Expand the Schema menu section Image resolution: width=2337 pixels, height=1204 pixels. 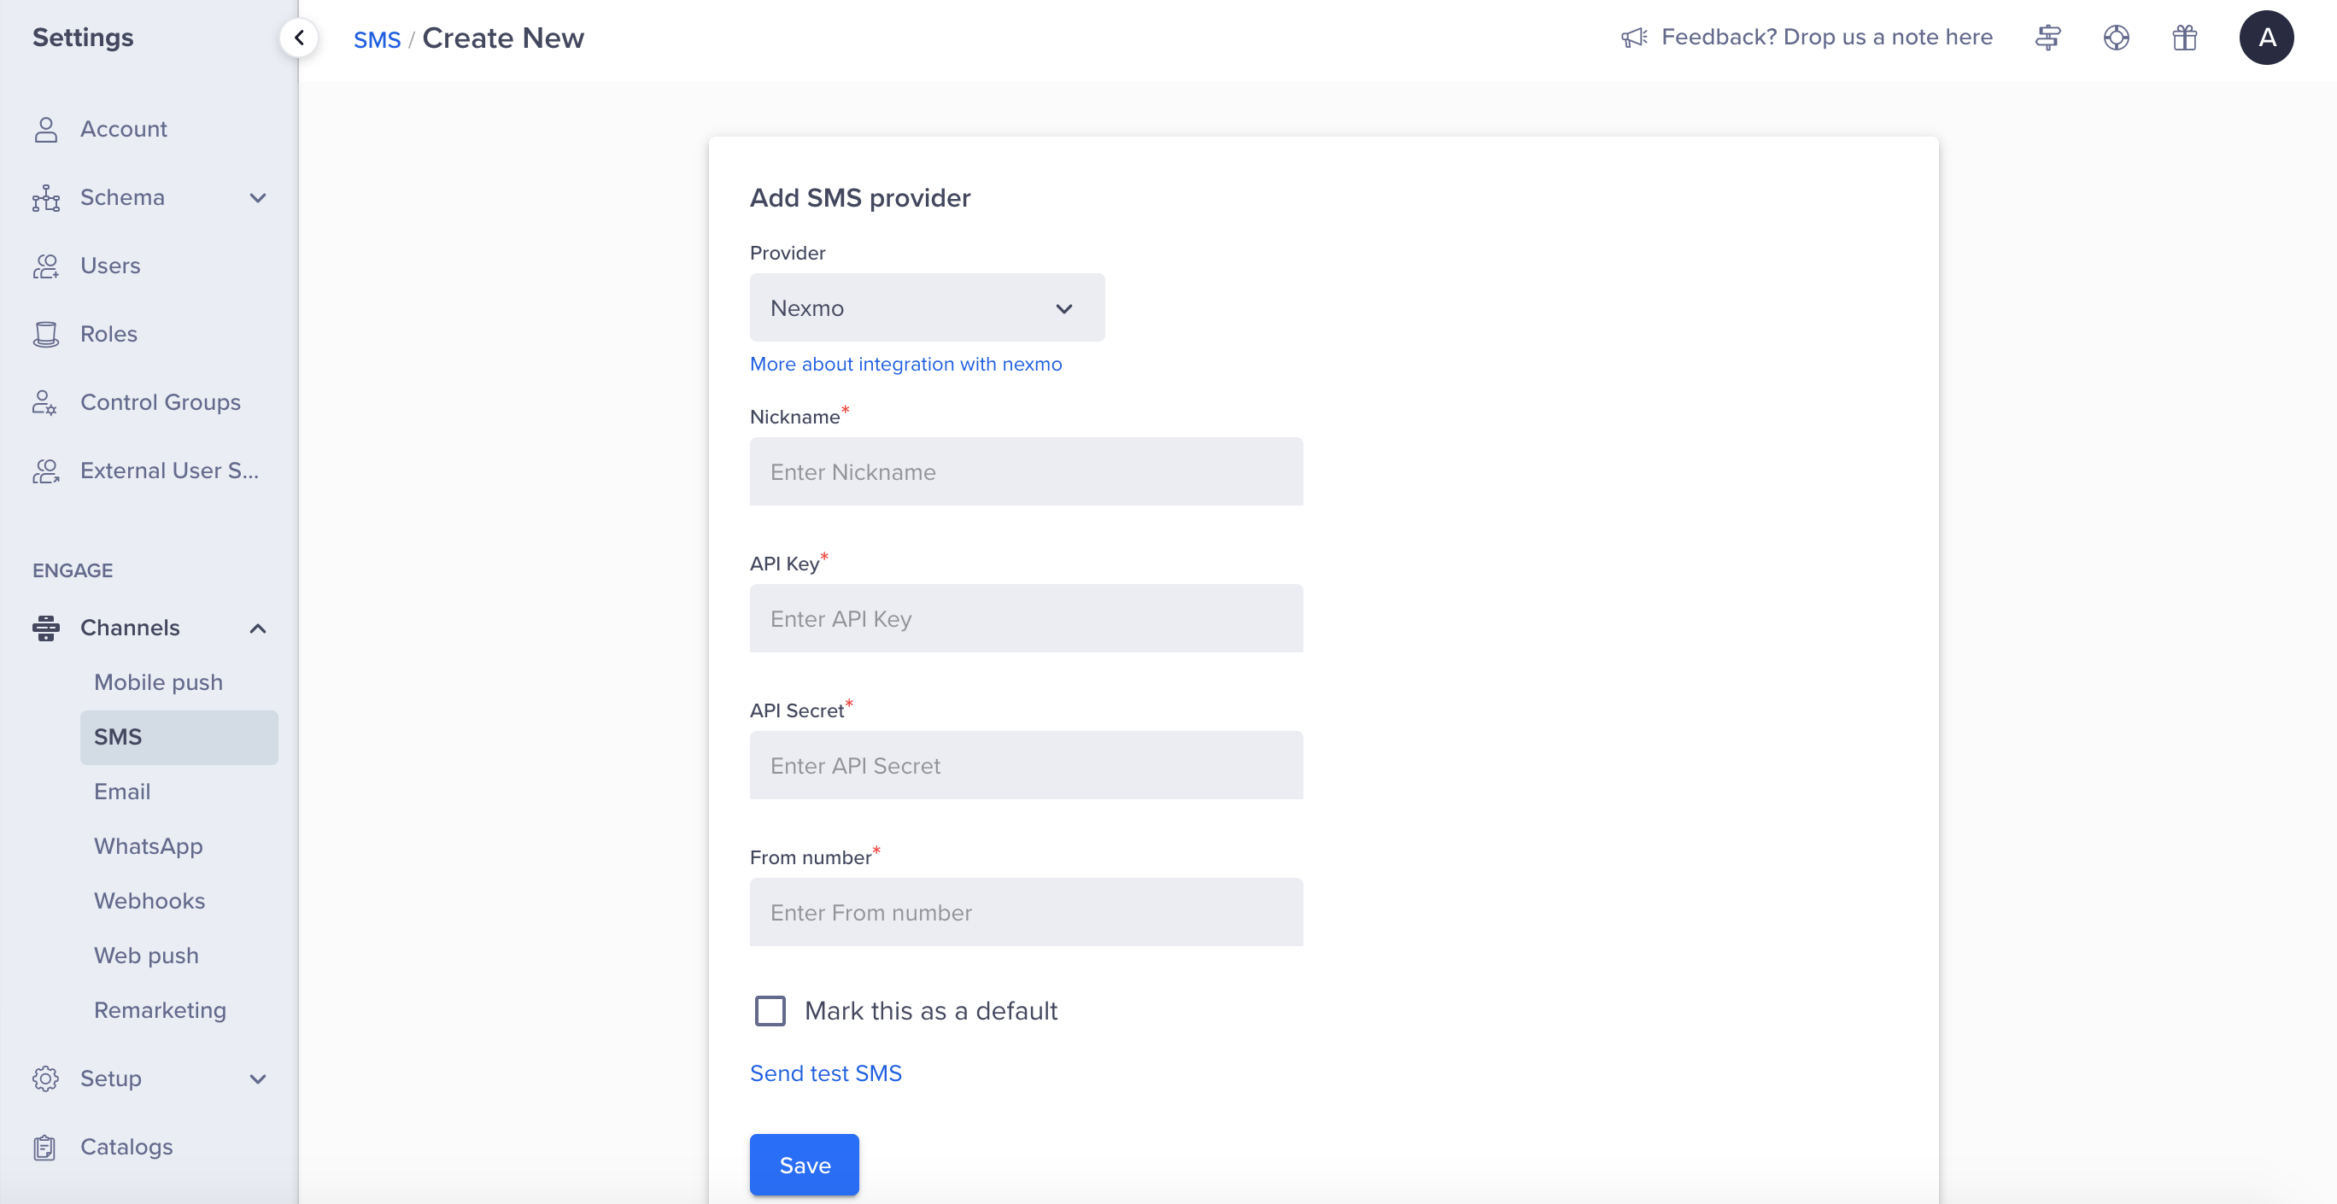(258, 197)
